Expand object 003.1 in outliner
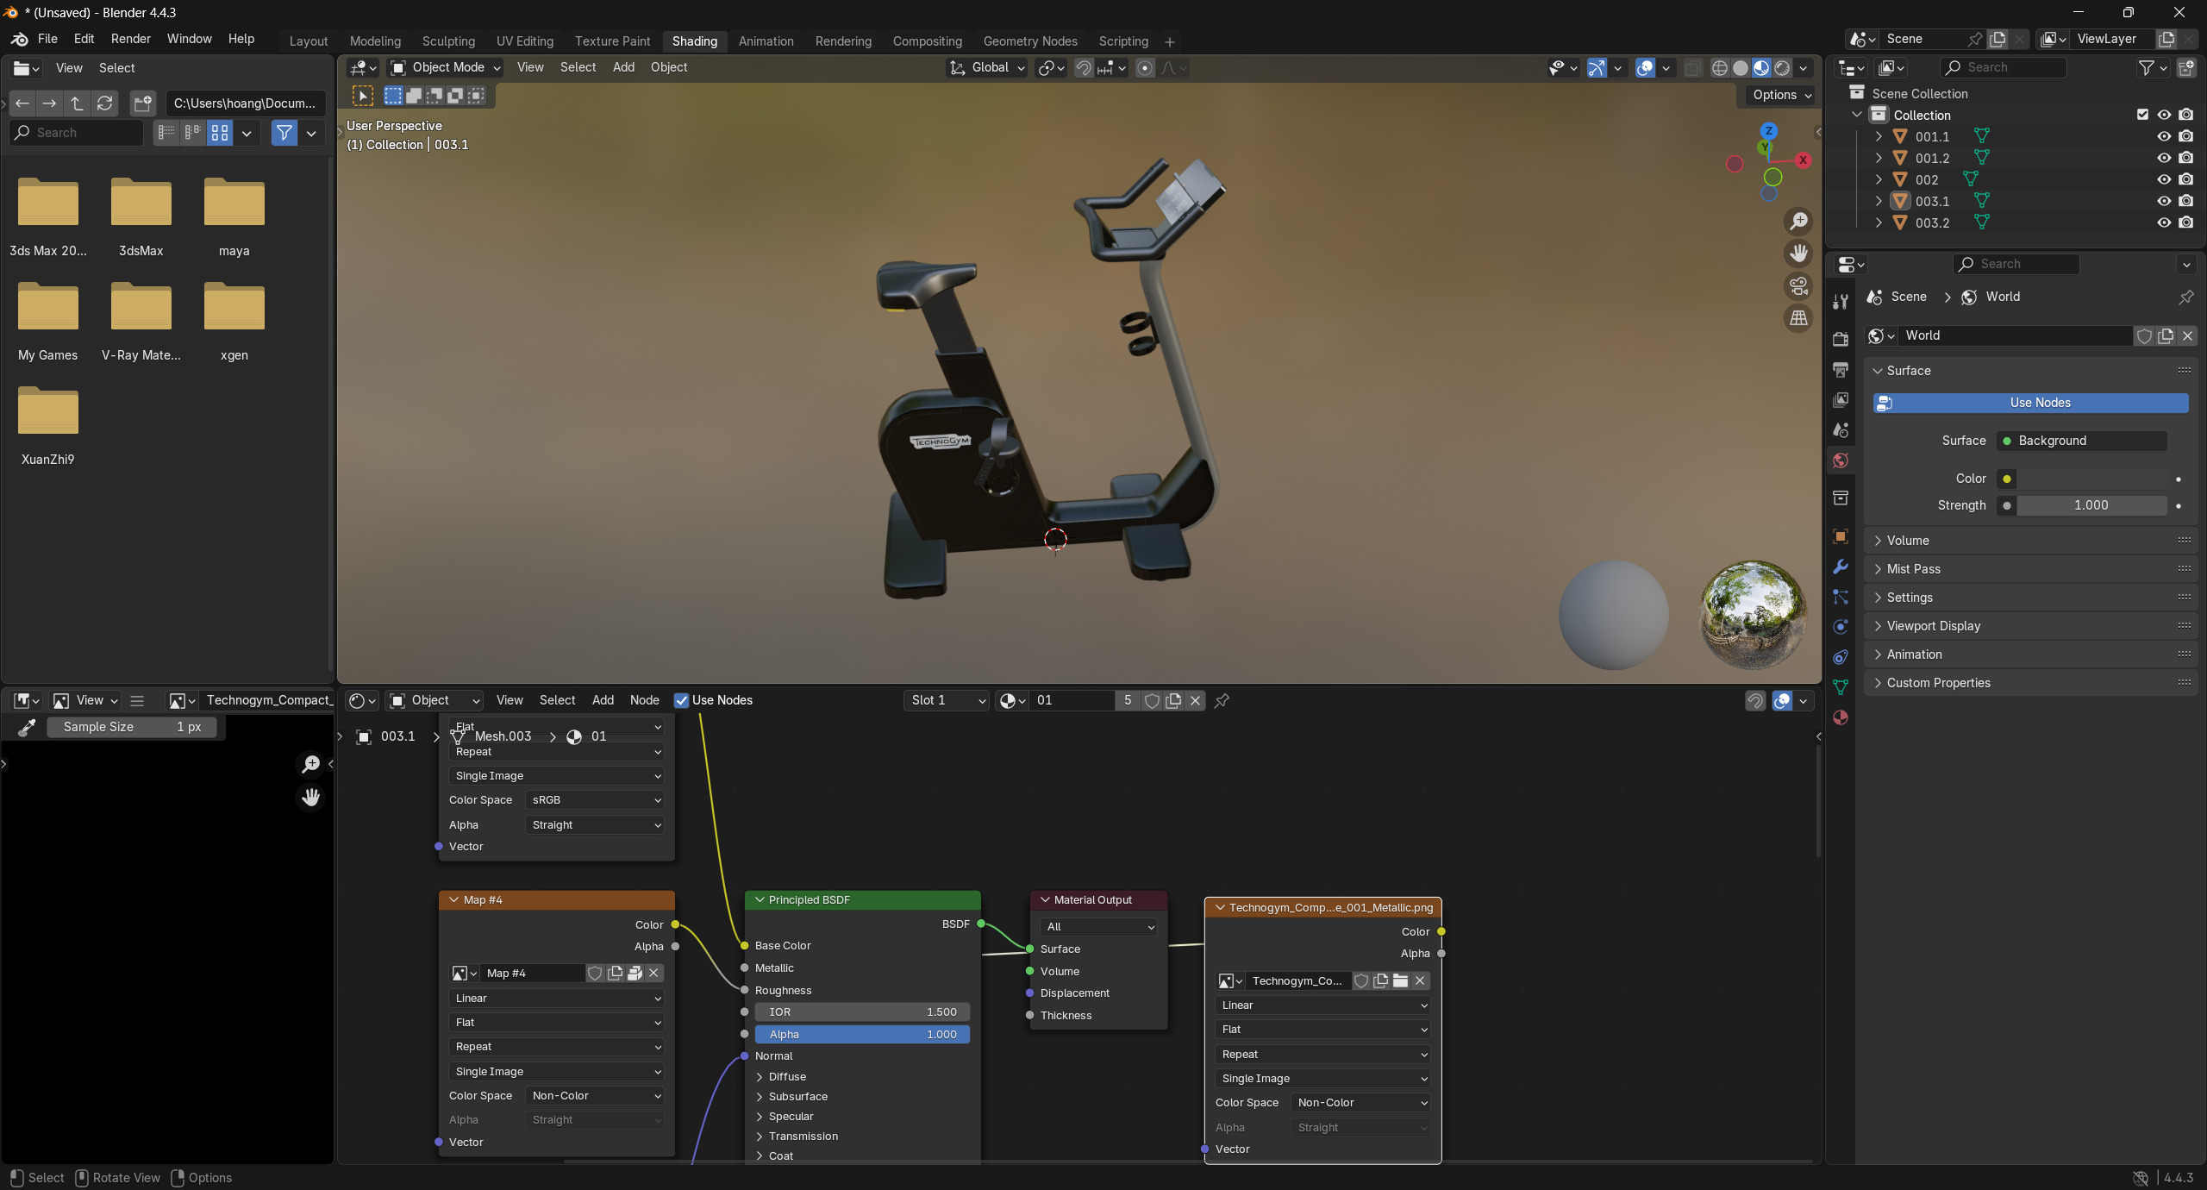 (x=1879, y=201)
